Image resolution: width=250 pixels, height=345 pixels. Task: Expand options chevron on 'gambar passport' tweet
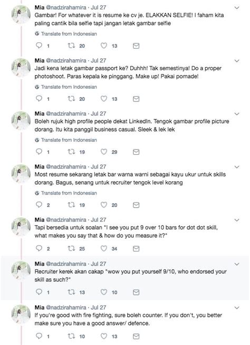click(237, 61)
